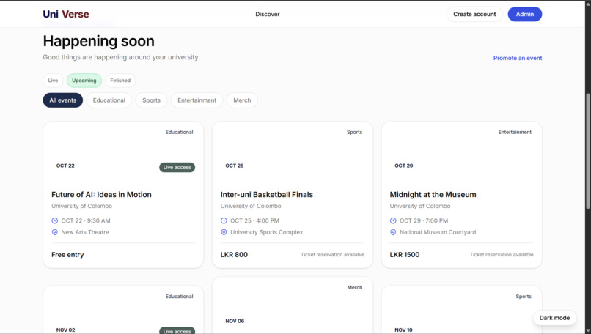Click Entertainment tag on Museum card
Viewport: 591px width, 334px height.
click(x=515, y=132)
